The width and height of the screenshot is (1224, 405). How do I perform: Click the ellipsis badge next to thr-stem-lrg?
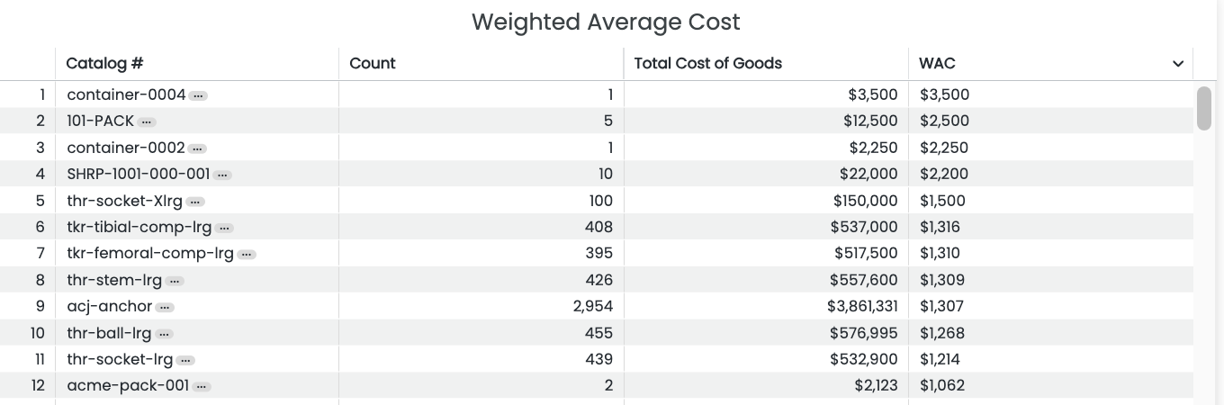[x=175, y=281]
